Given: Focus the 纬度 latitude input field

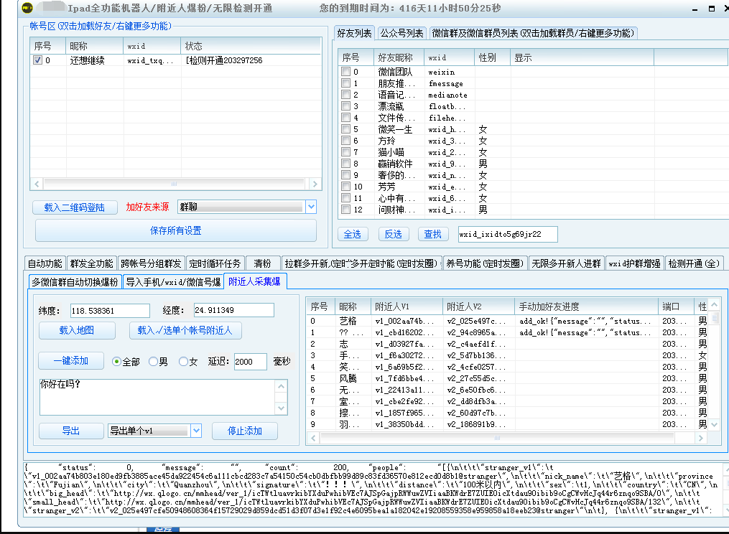Looking at the screenshot, I should coord(110,311).
